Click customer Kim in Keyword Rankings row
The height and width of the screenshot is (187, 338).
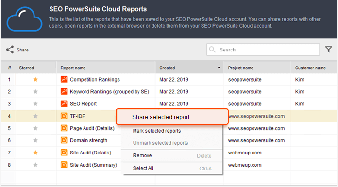coord(300,91)
